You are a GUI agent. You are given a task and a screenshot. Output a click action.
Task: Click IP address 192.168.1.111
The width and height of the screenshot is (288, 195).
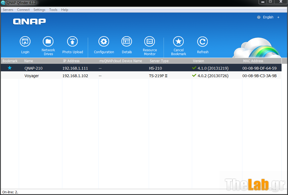(75, 68)
